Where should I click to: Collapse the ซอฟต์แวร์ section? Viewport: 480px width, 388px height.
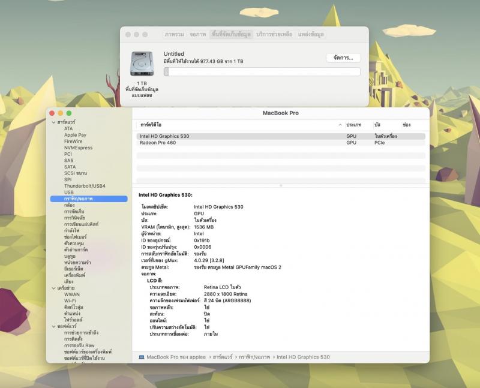(x=53, y=326)
